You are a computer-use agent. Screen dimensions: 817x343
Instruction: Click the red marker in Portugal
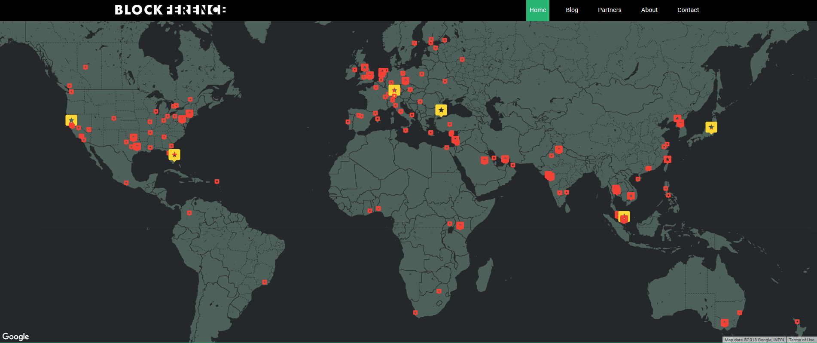click(348, 122)
